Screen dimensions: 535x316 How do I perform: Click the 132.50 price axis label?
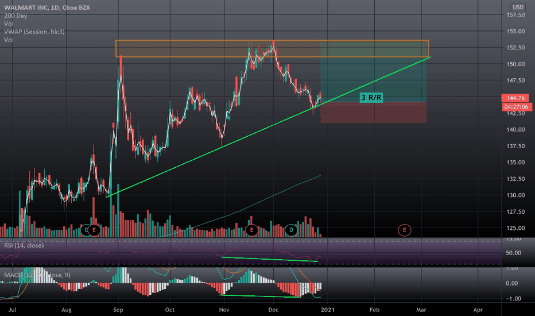515,179
